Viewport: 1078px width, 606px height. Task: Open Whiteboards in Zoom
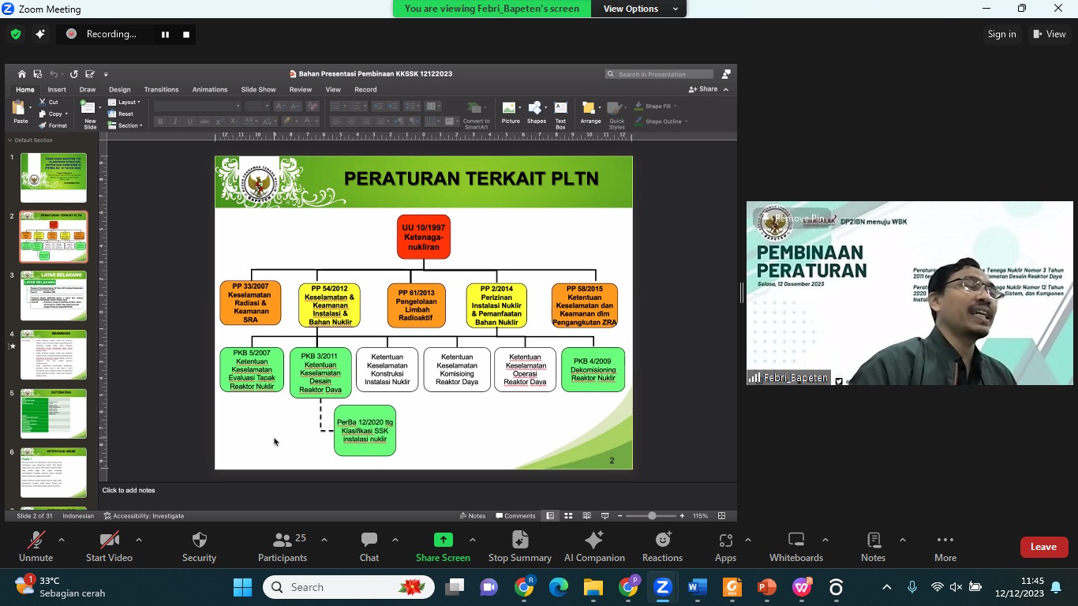pos(796,547)
